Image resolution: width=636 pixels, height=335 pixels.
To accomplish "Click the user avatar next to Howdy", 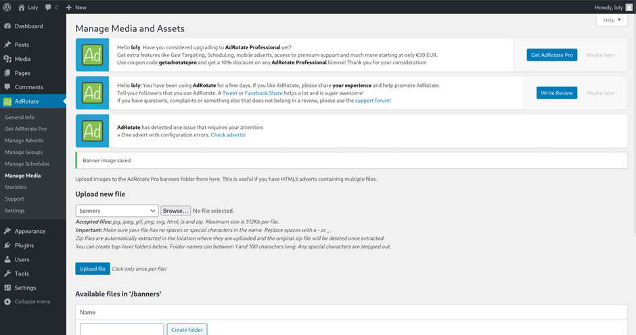I will (x=629, y=7).
